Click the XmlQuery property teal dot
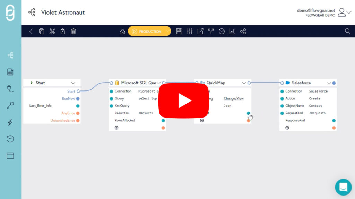 pos(111,106)
